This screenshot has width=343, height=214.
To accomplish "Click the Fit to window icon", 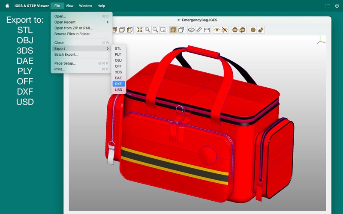I will (140, 30).
